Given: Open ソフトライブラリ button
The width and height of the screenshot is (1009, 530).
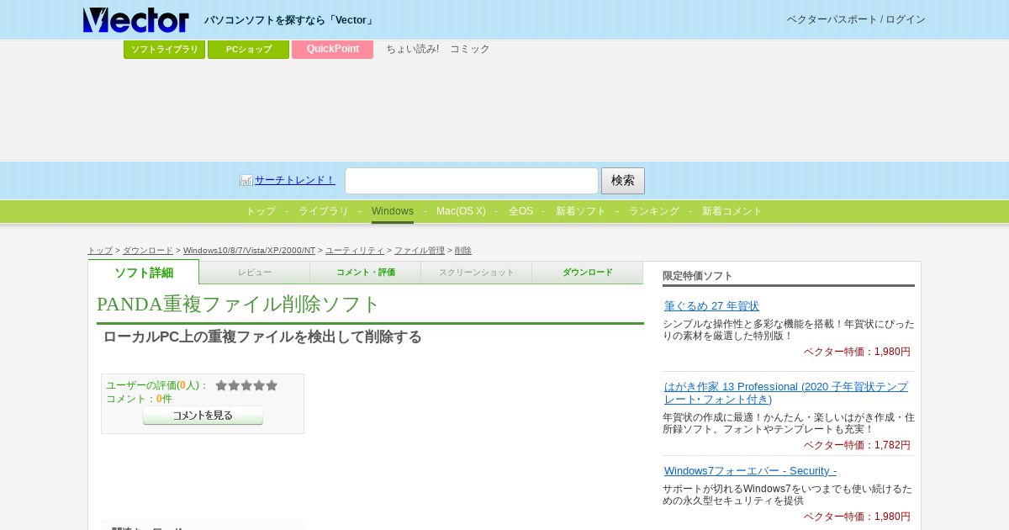Looking at the screenshot, I should [165, 50].
